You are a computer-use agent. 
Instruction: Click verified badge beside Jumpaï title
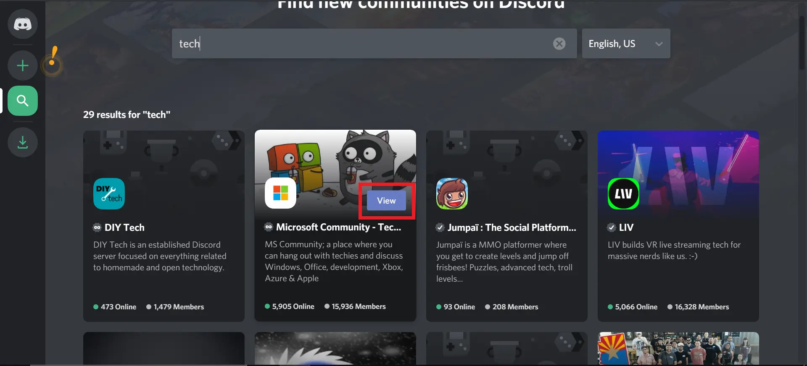tap(440, 227)
